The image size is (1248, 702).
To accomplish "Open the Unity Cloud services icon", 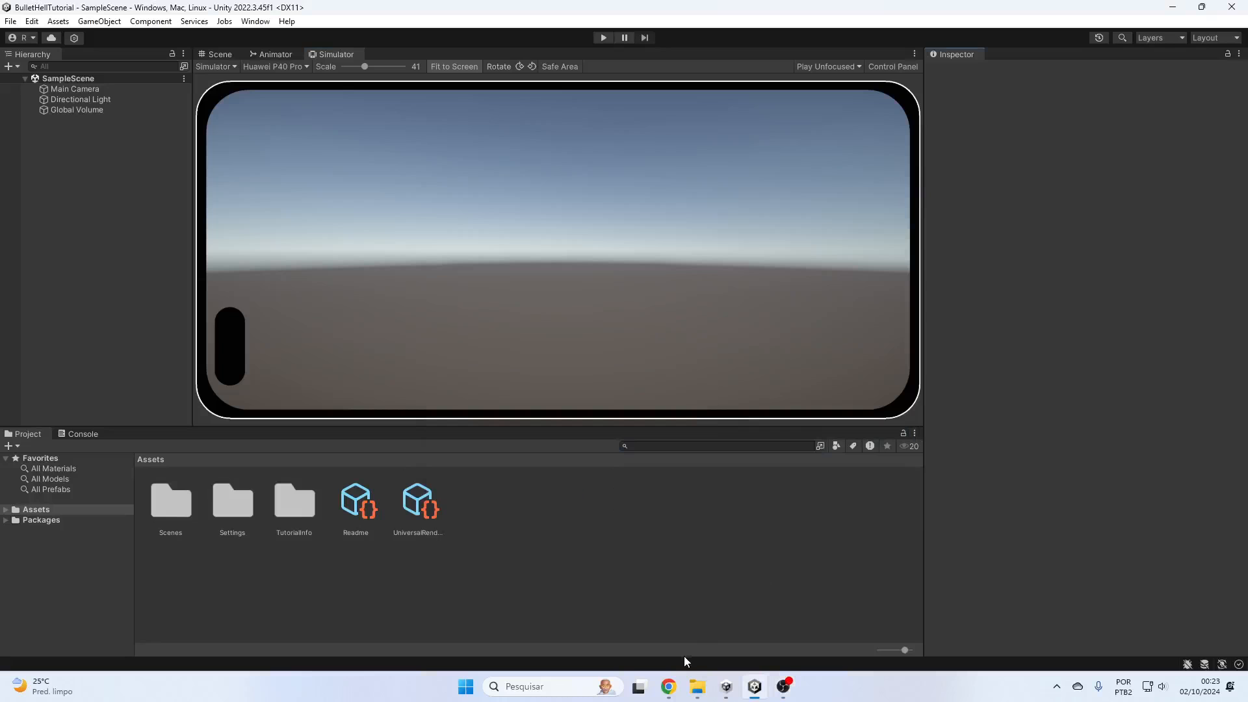I will click(51, 38).
